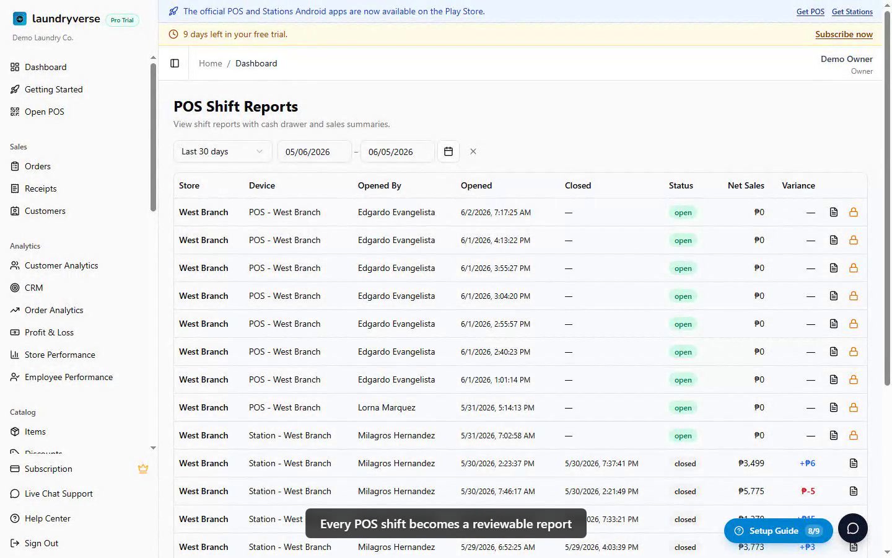This screenshot has width=892, height=558.
Task: Open Customer Analytics page
Action: [54, 265]
